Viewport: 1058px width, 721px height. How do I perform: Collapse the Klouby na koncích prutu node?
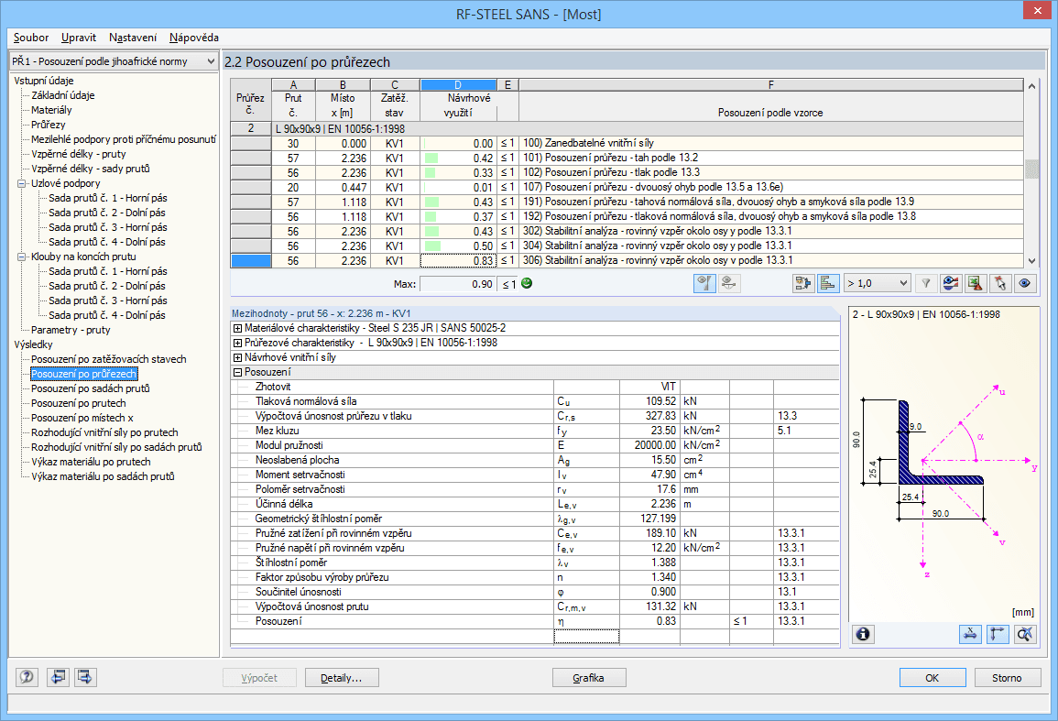coord(21,257)
